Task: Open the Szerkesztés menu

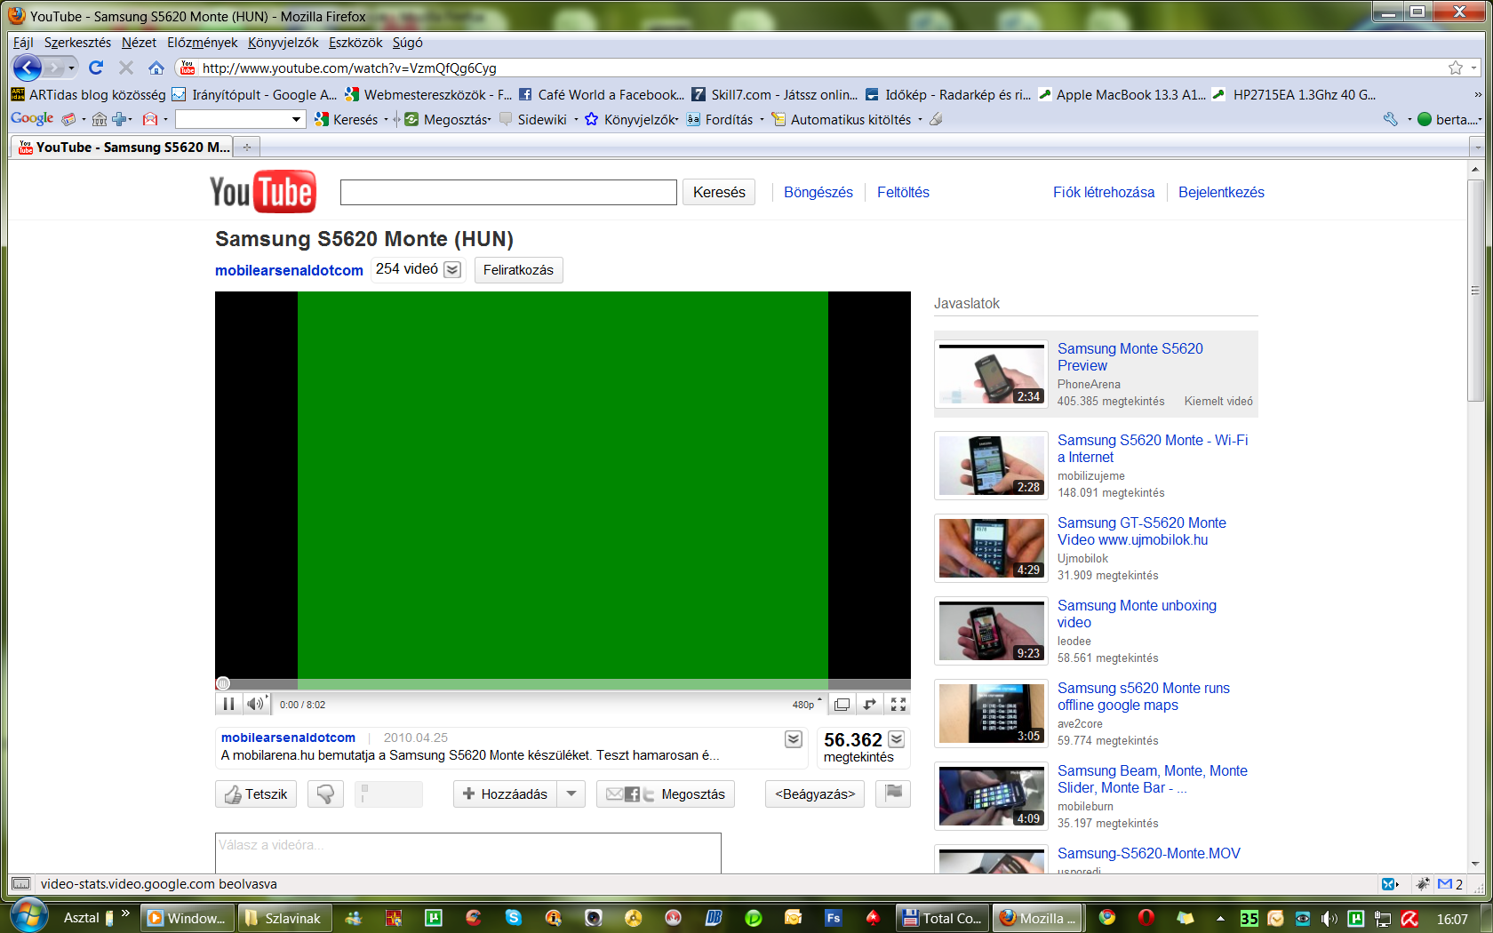Action: click(x=78, y=43)
